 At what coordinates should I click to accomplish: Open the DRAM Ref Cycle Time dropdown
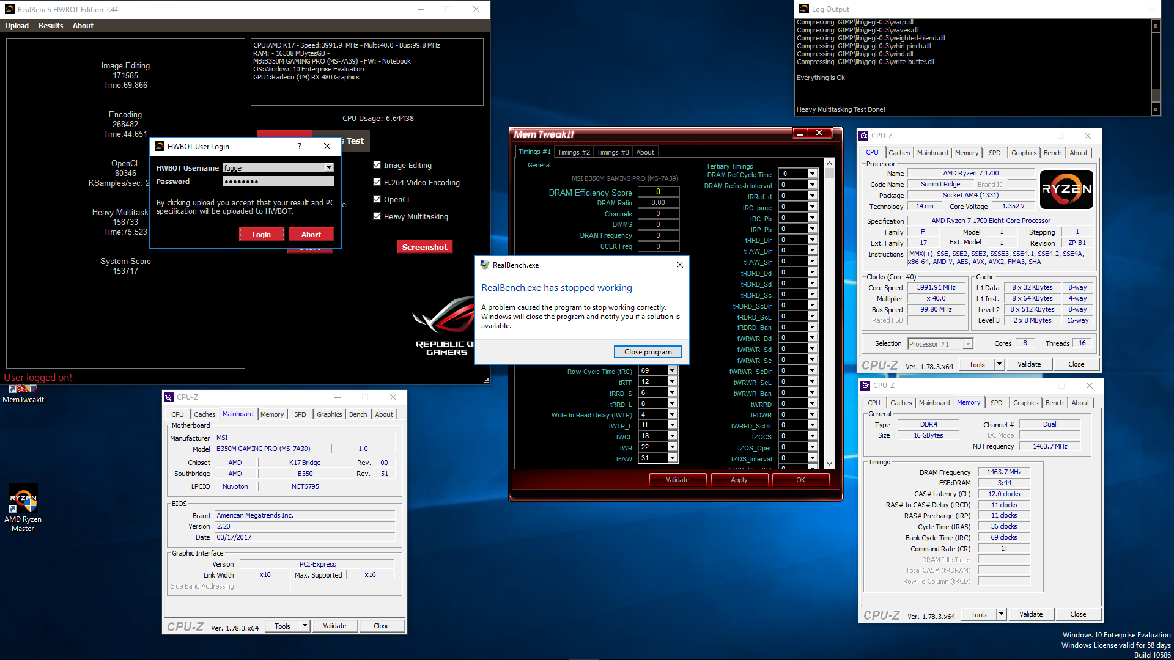(x=812, y=174)
